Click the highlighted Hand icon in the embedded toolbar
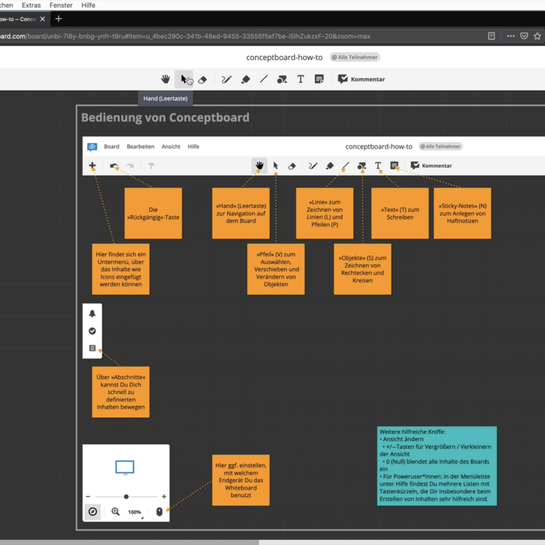 click(259, 166)
